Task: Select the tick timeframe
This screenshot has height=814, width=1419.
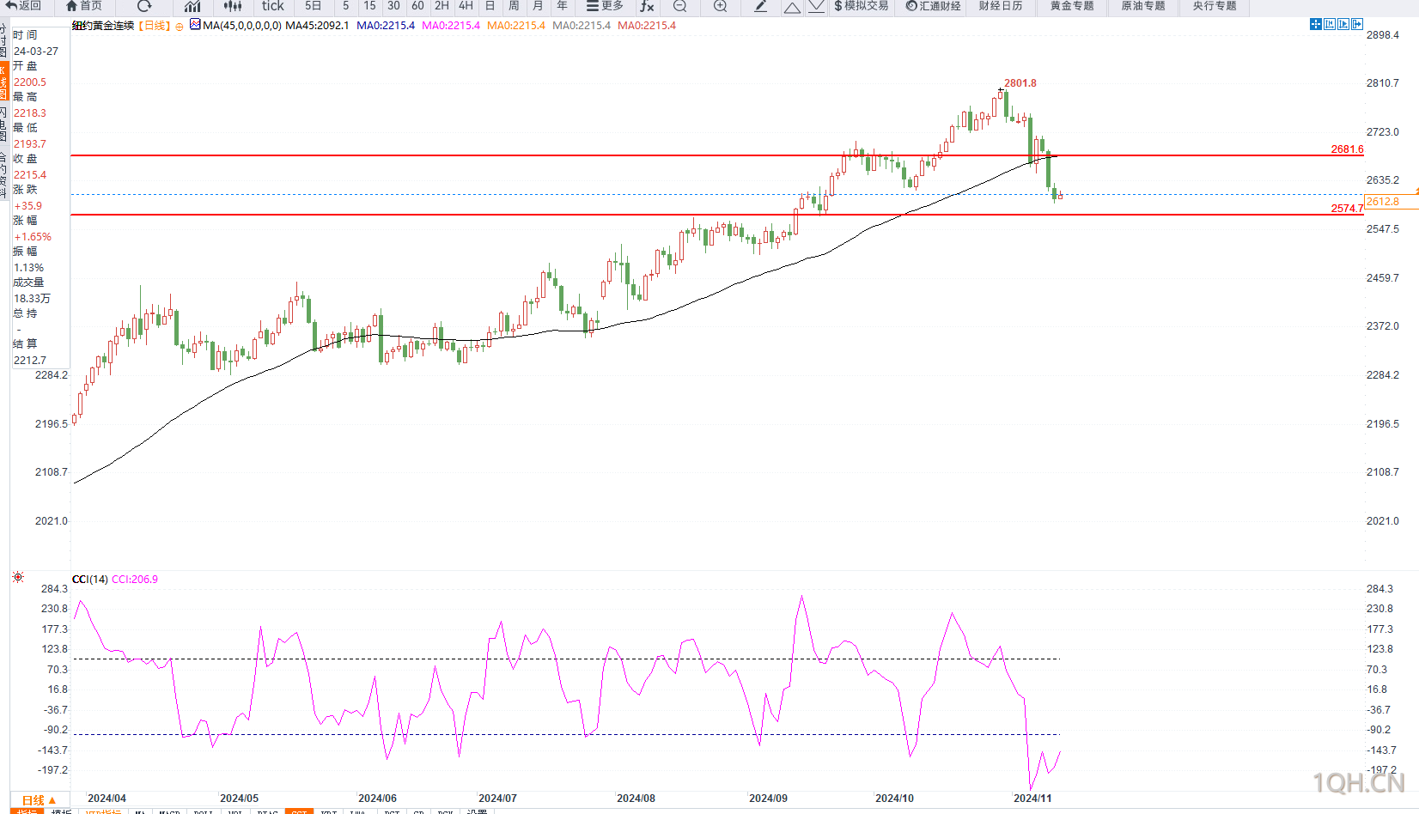Action: click(273, 6)
